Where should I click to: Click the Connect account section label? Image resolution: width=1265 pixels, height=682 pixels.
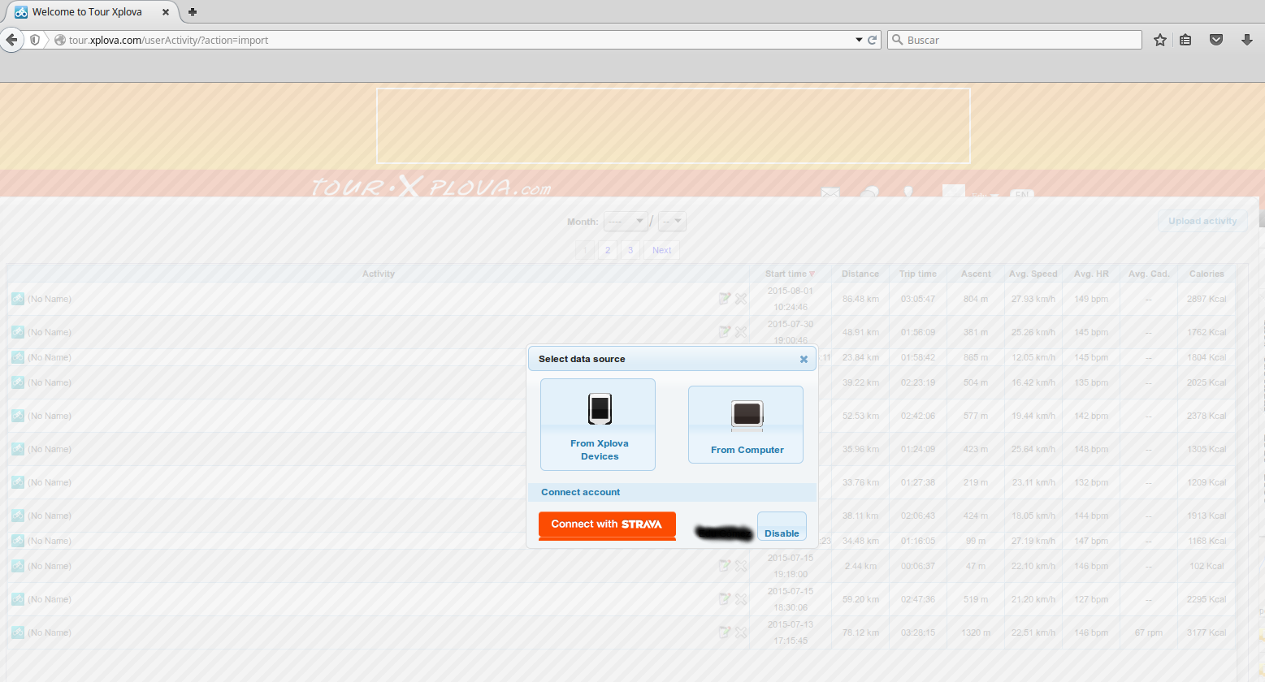580,492
